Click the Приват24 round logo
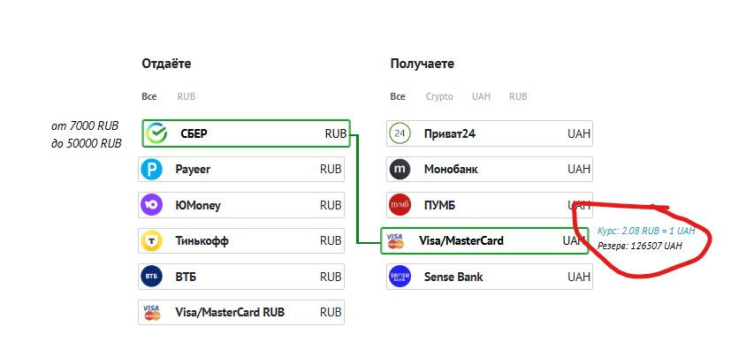The height and width of the screenshot is (342, 731). tap(400, 133)
